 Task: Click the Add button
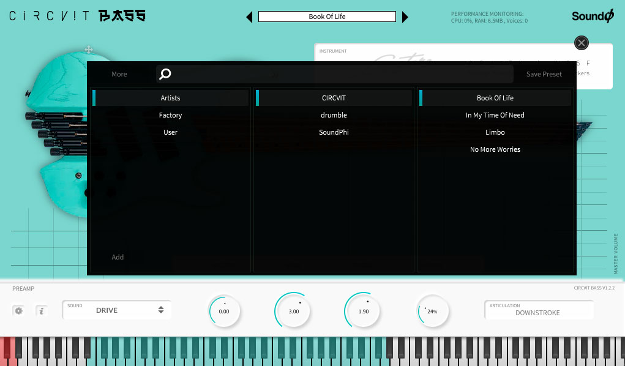pyautogui.click(x=118, y=257)
